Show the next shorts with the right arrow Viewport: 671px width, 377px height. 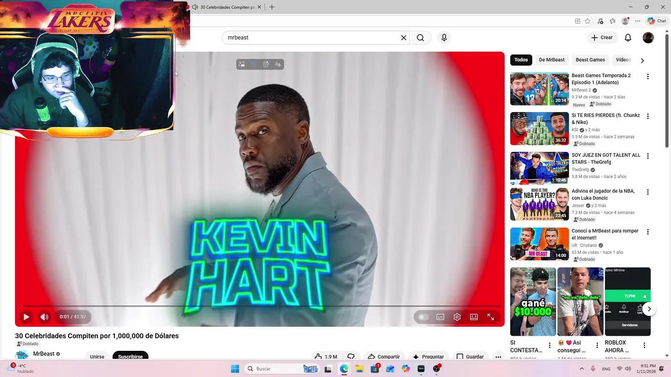(649, 309)
